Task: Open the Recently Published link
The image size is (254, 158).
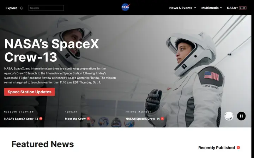Action: tap(217, 148)
